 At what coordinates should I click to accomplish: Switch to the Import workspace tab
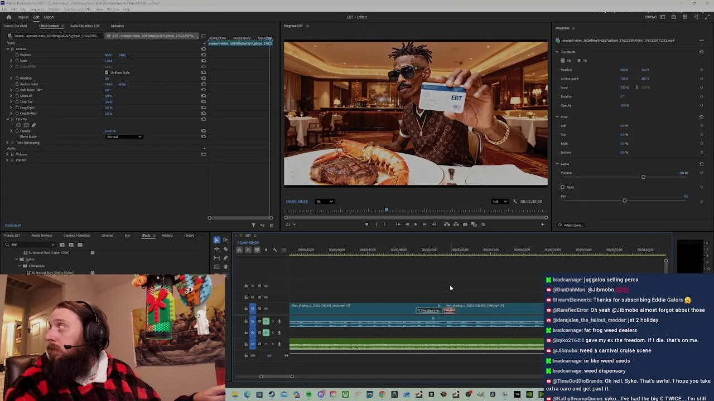pos(23,17)
